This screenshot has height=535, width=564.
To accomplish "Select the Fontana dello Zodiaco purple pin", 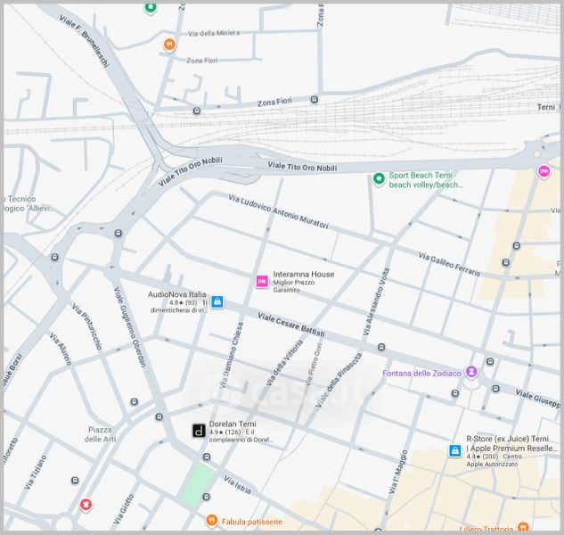I will click(x=471, y=372).
